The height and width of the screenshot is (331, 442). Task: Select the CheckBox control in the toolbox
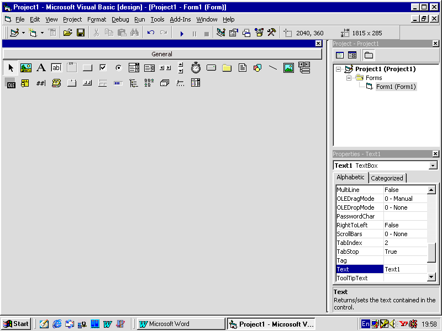coord(103,68)
